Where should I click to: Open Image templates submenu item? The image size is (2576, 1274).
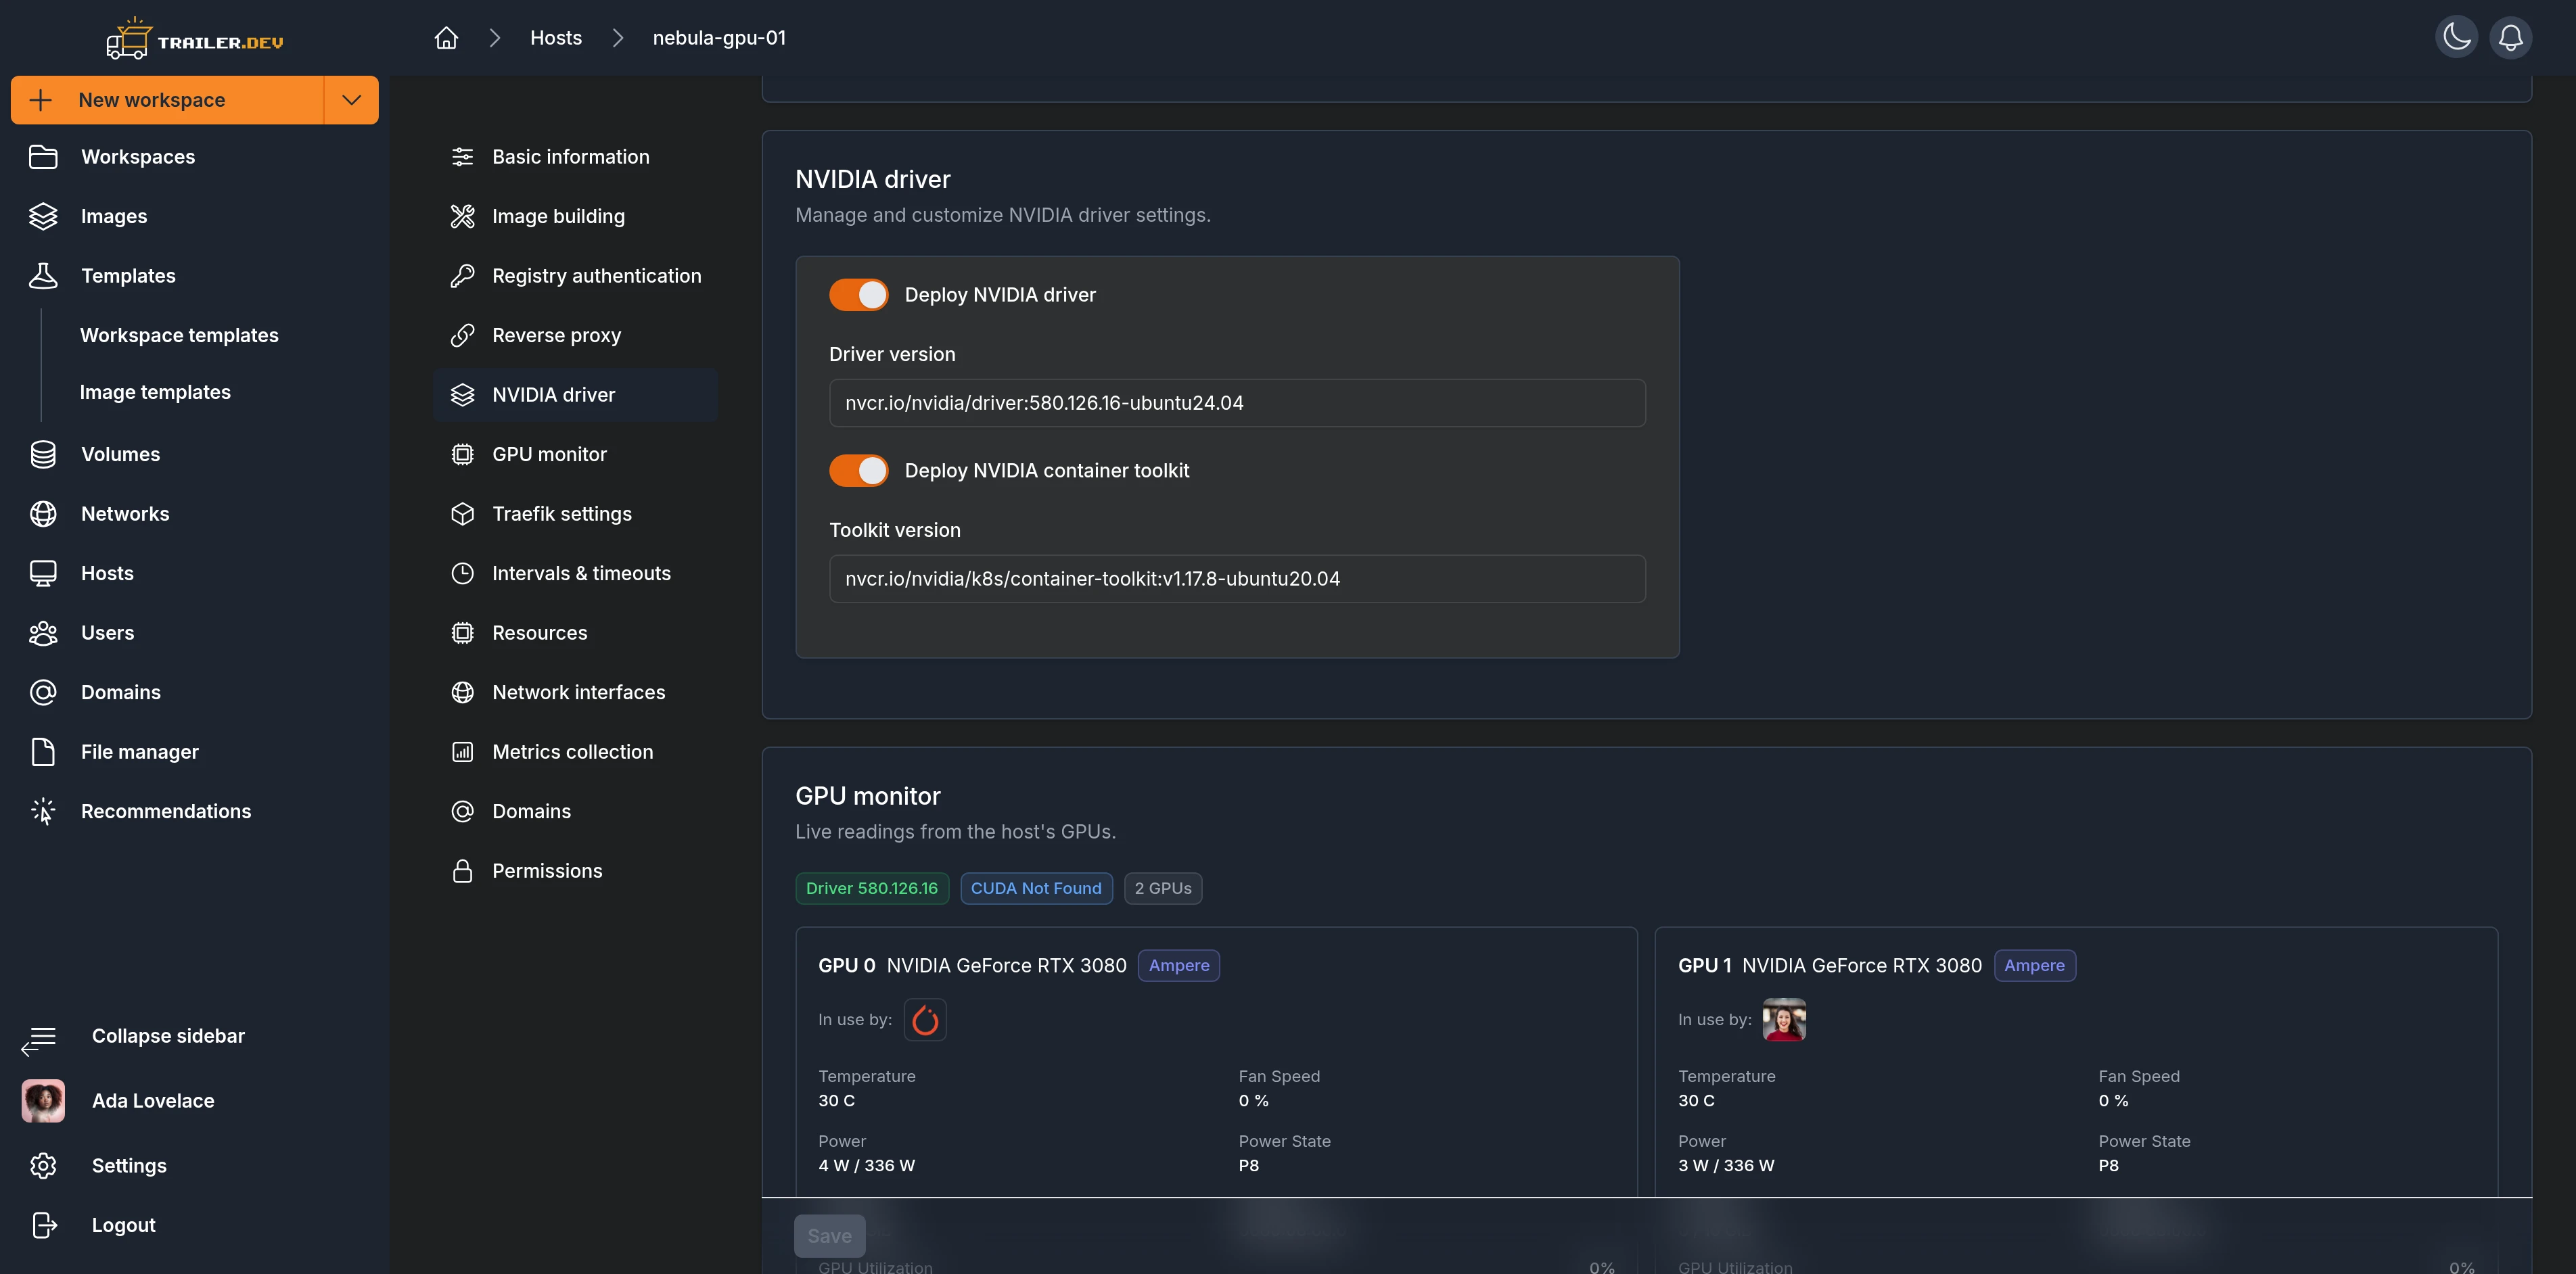tap(155, 392)
